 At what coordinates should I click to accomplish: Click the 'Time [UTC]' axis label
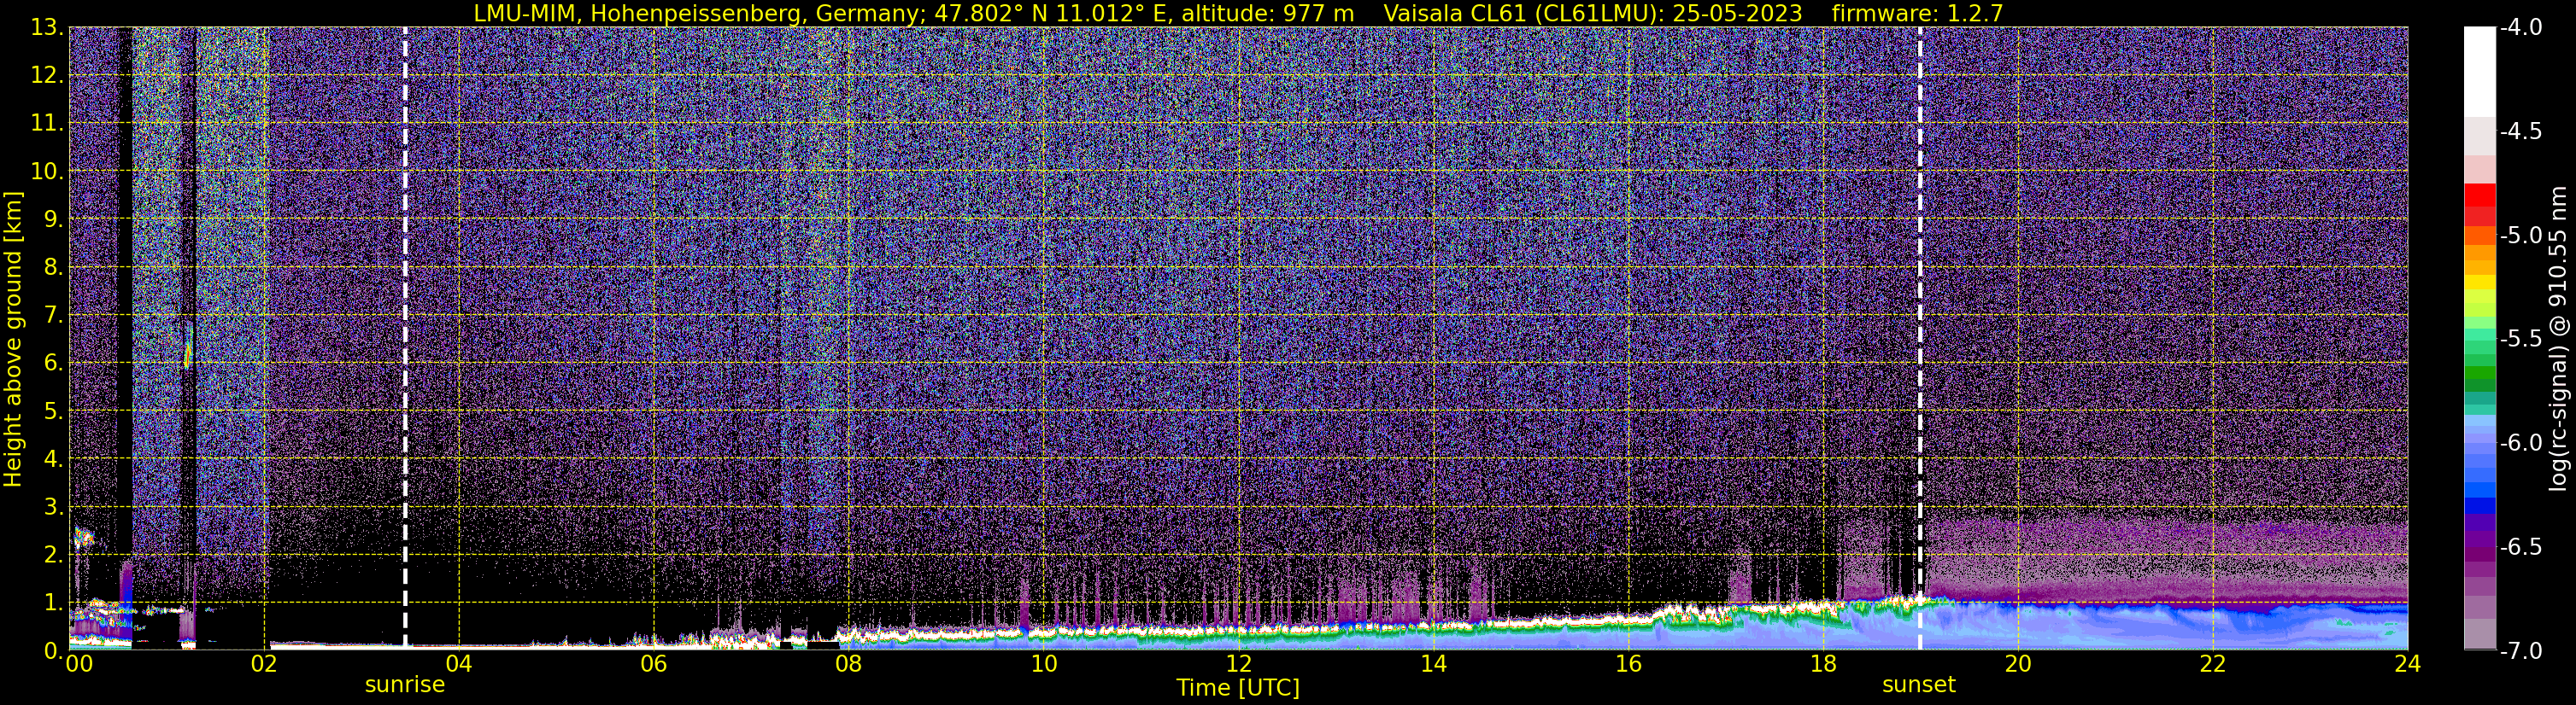coord(1238,688)
